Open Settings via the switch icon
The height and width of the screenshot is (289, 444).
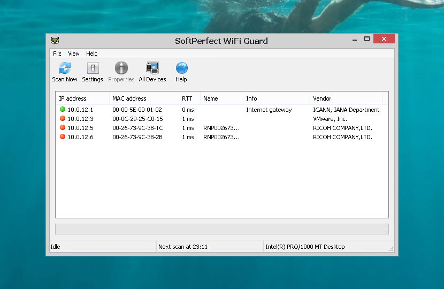click(x=93, y=69)
